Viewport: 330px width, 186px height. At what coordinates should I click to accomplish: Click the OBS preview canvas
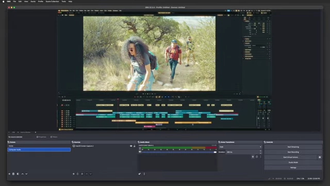click(164, 70)
